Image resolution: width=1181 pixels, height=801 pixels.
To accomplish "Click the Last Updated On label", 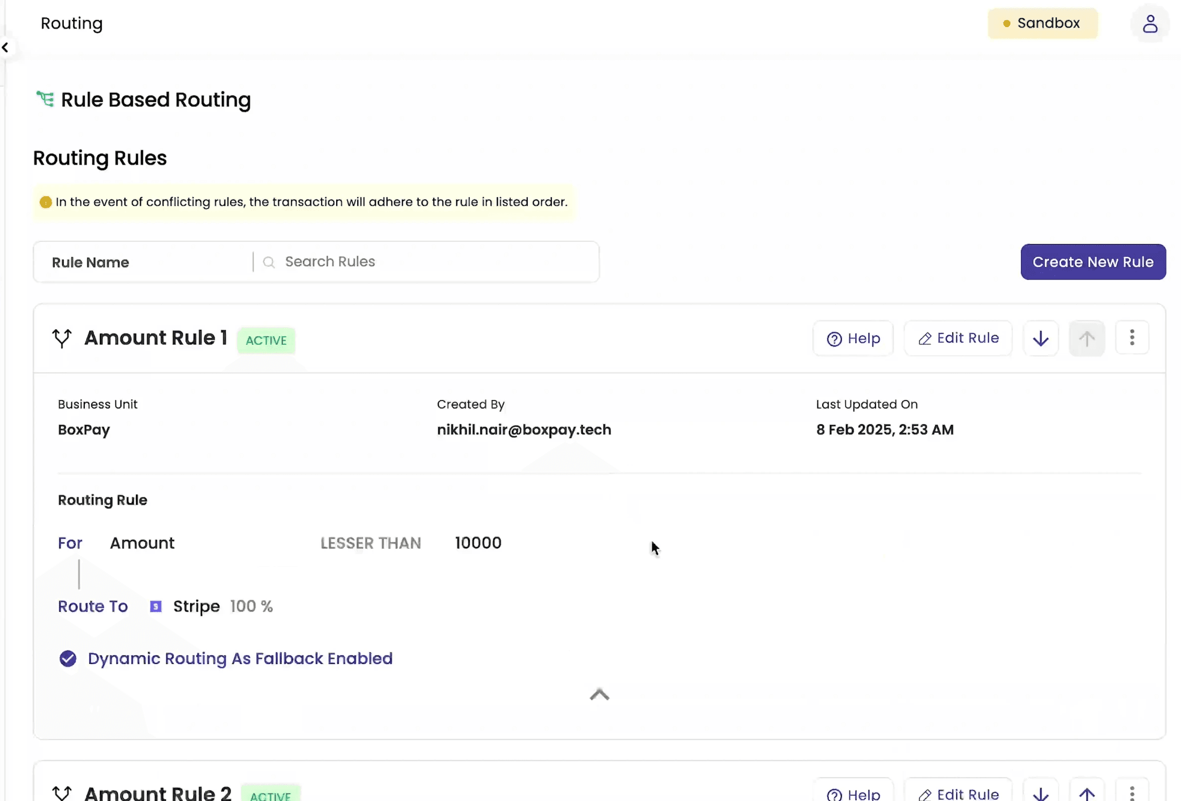I will (867, 405).
